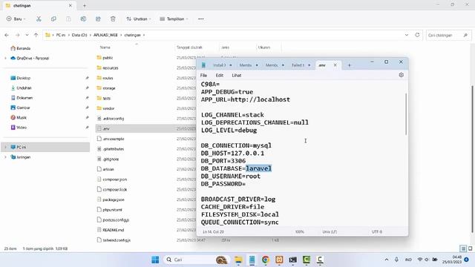Image resolution: width=475 pixels, height=267 pixels.
Task: Add a new Notepad tab
Action: (x=349, y=65)
